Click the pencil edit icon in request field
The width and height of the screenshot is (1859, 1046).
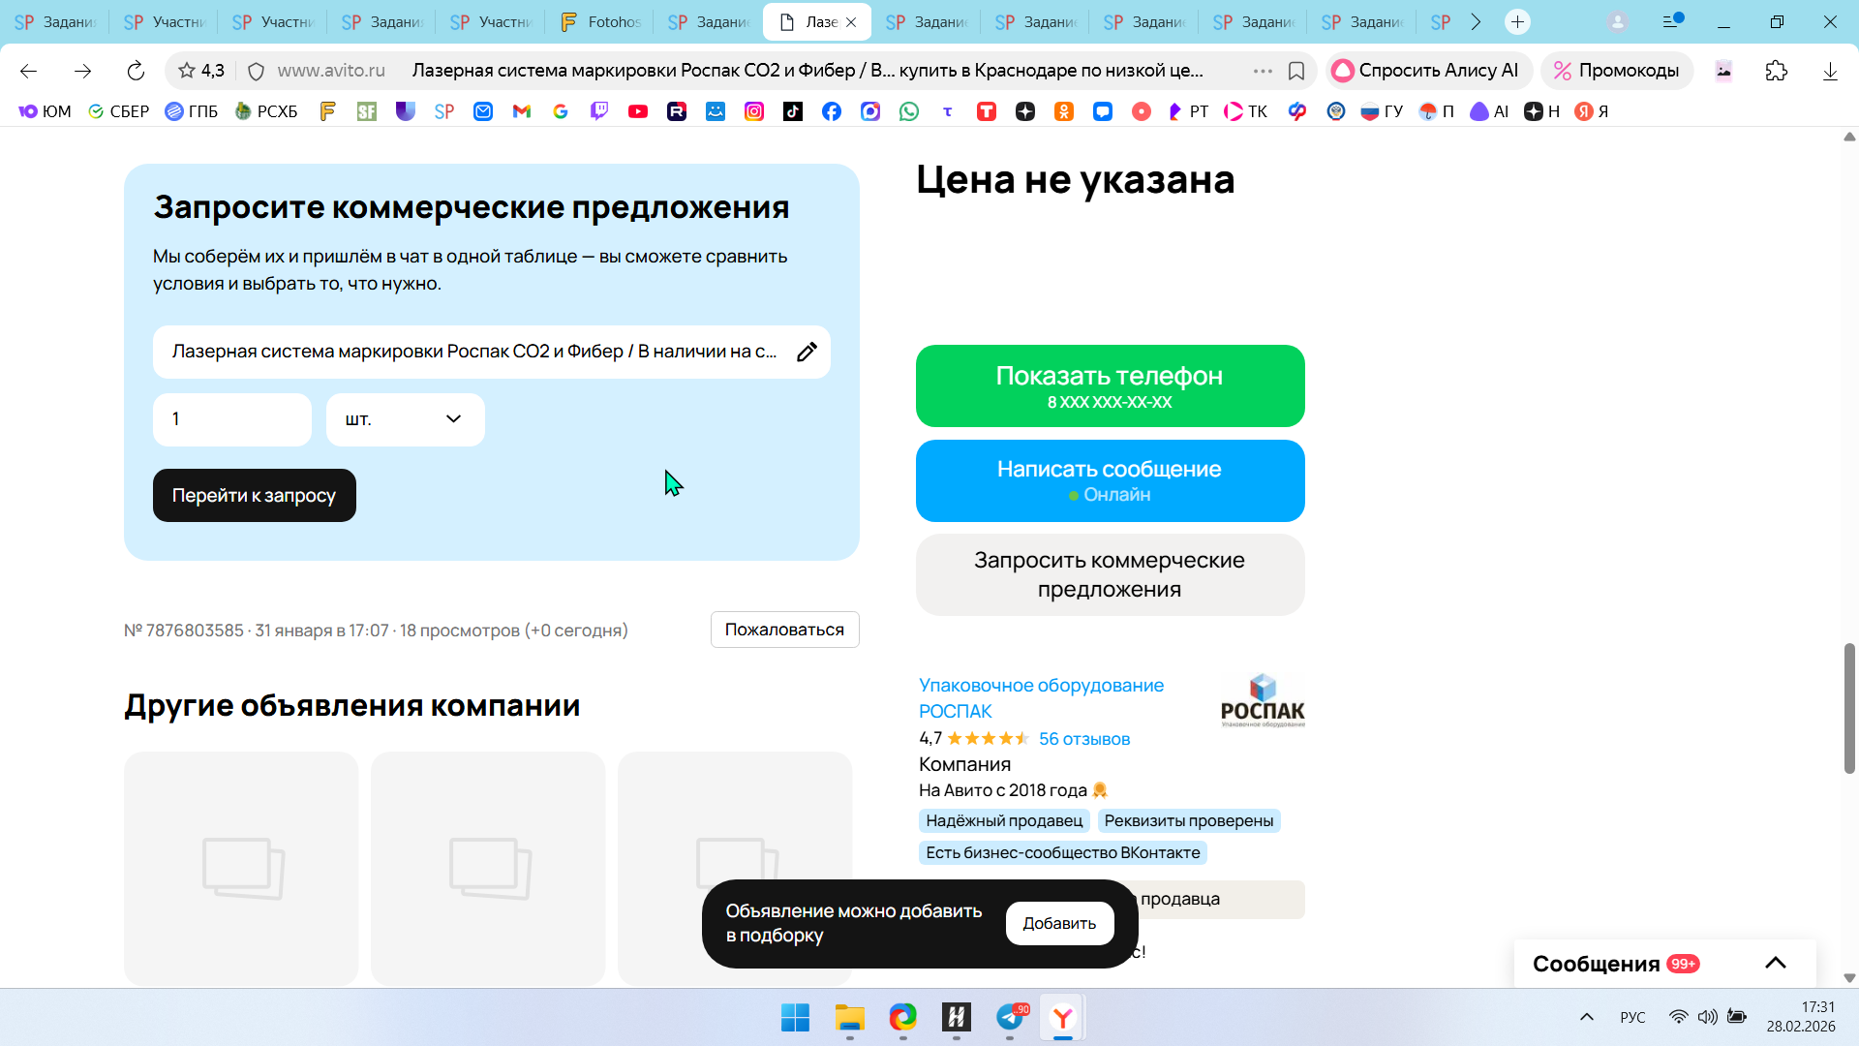click(x=807, y=352)
